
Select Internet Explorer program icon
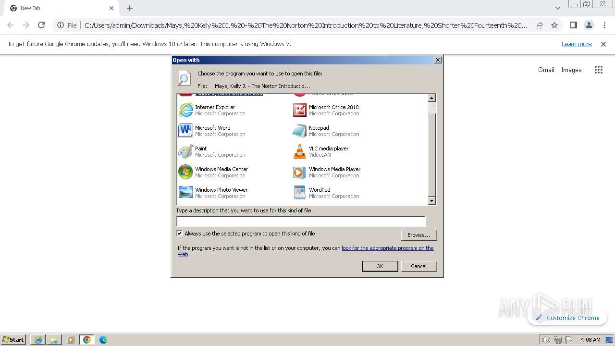[x=185, y=110]
